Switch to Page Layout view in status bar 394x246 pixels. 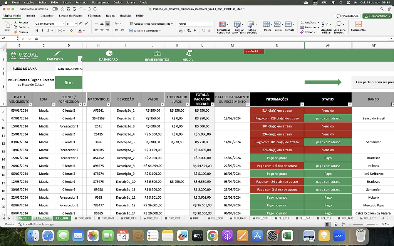click(x=336, y=224)
